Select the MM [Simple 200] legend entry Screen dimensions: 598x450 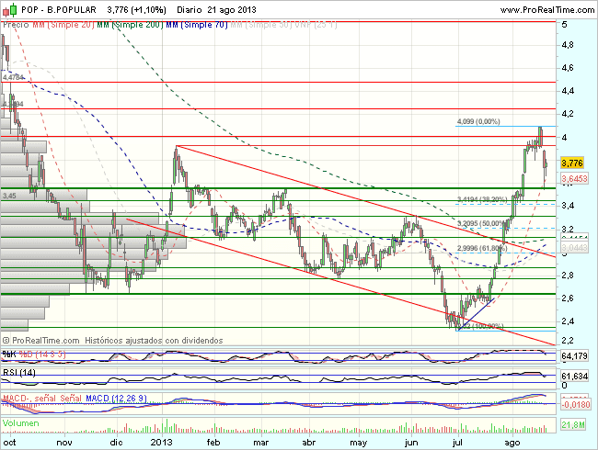click(x=130, y=25)
